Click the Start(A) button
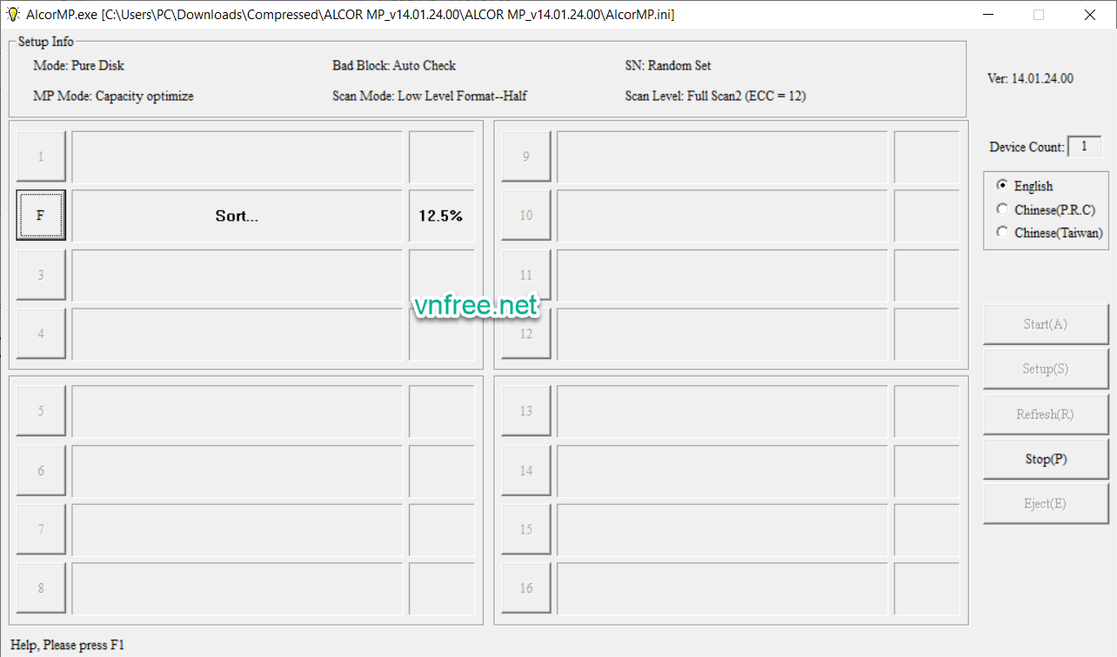Viewport: 1117px width, 657px height. point(1046,324)
